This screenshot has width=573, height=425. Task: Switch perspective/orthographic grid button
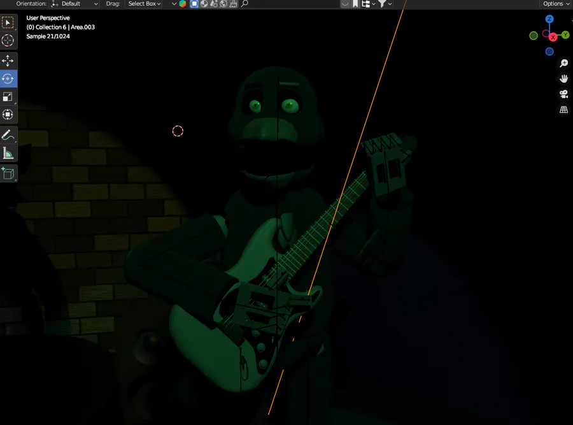564,110
